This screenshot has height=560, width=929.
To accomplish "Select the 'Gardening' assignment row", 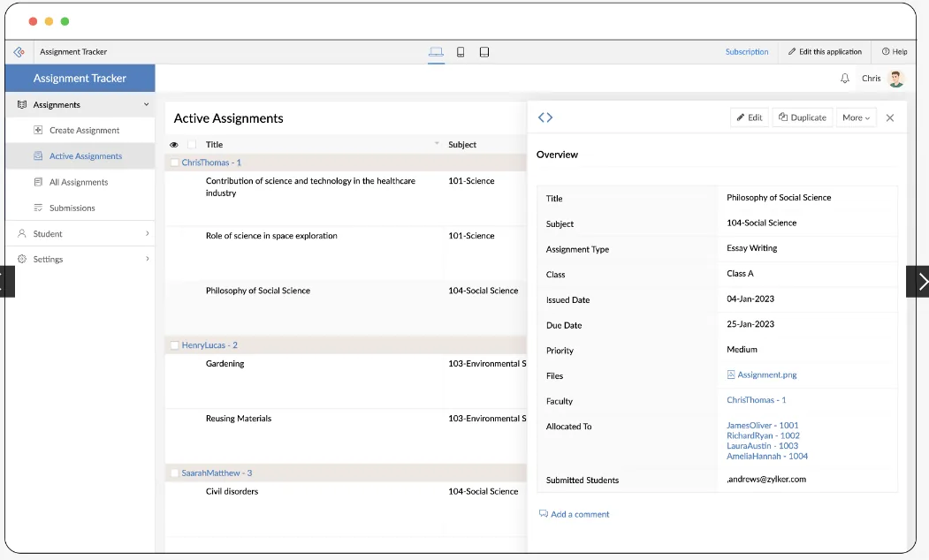I will click(x=346, y=382).
